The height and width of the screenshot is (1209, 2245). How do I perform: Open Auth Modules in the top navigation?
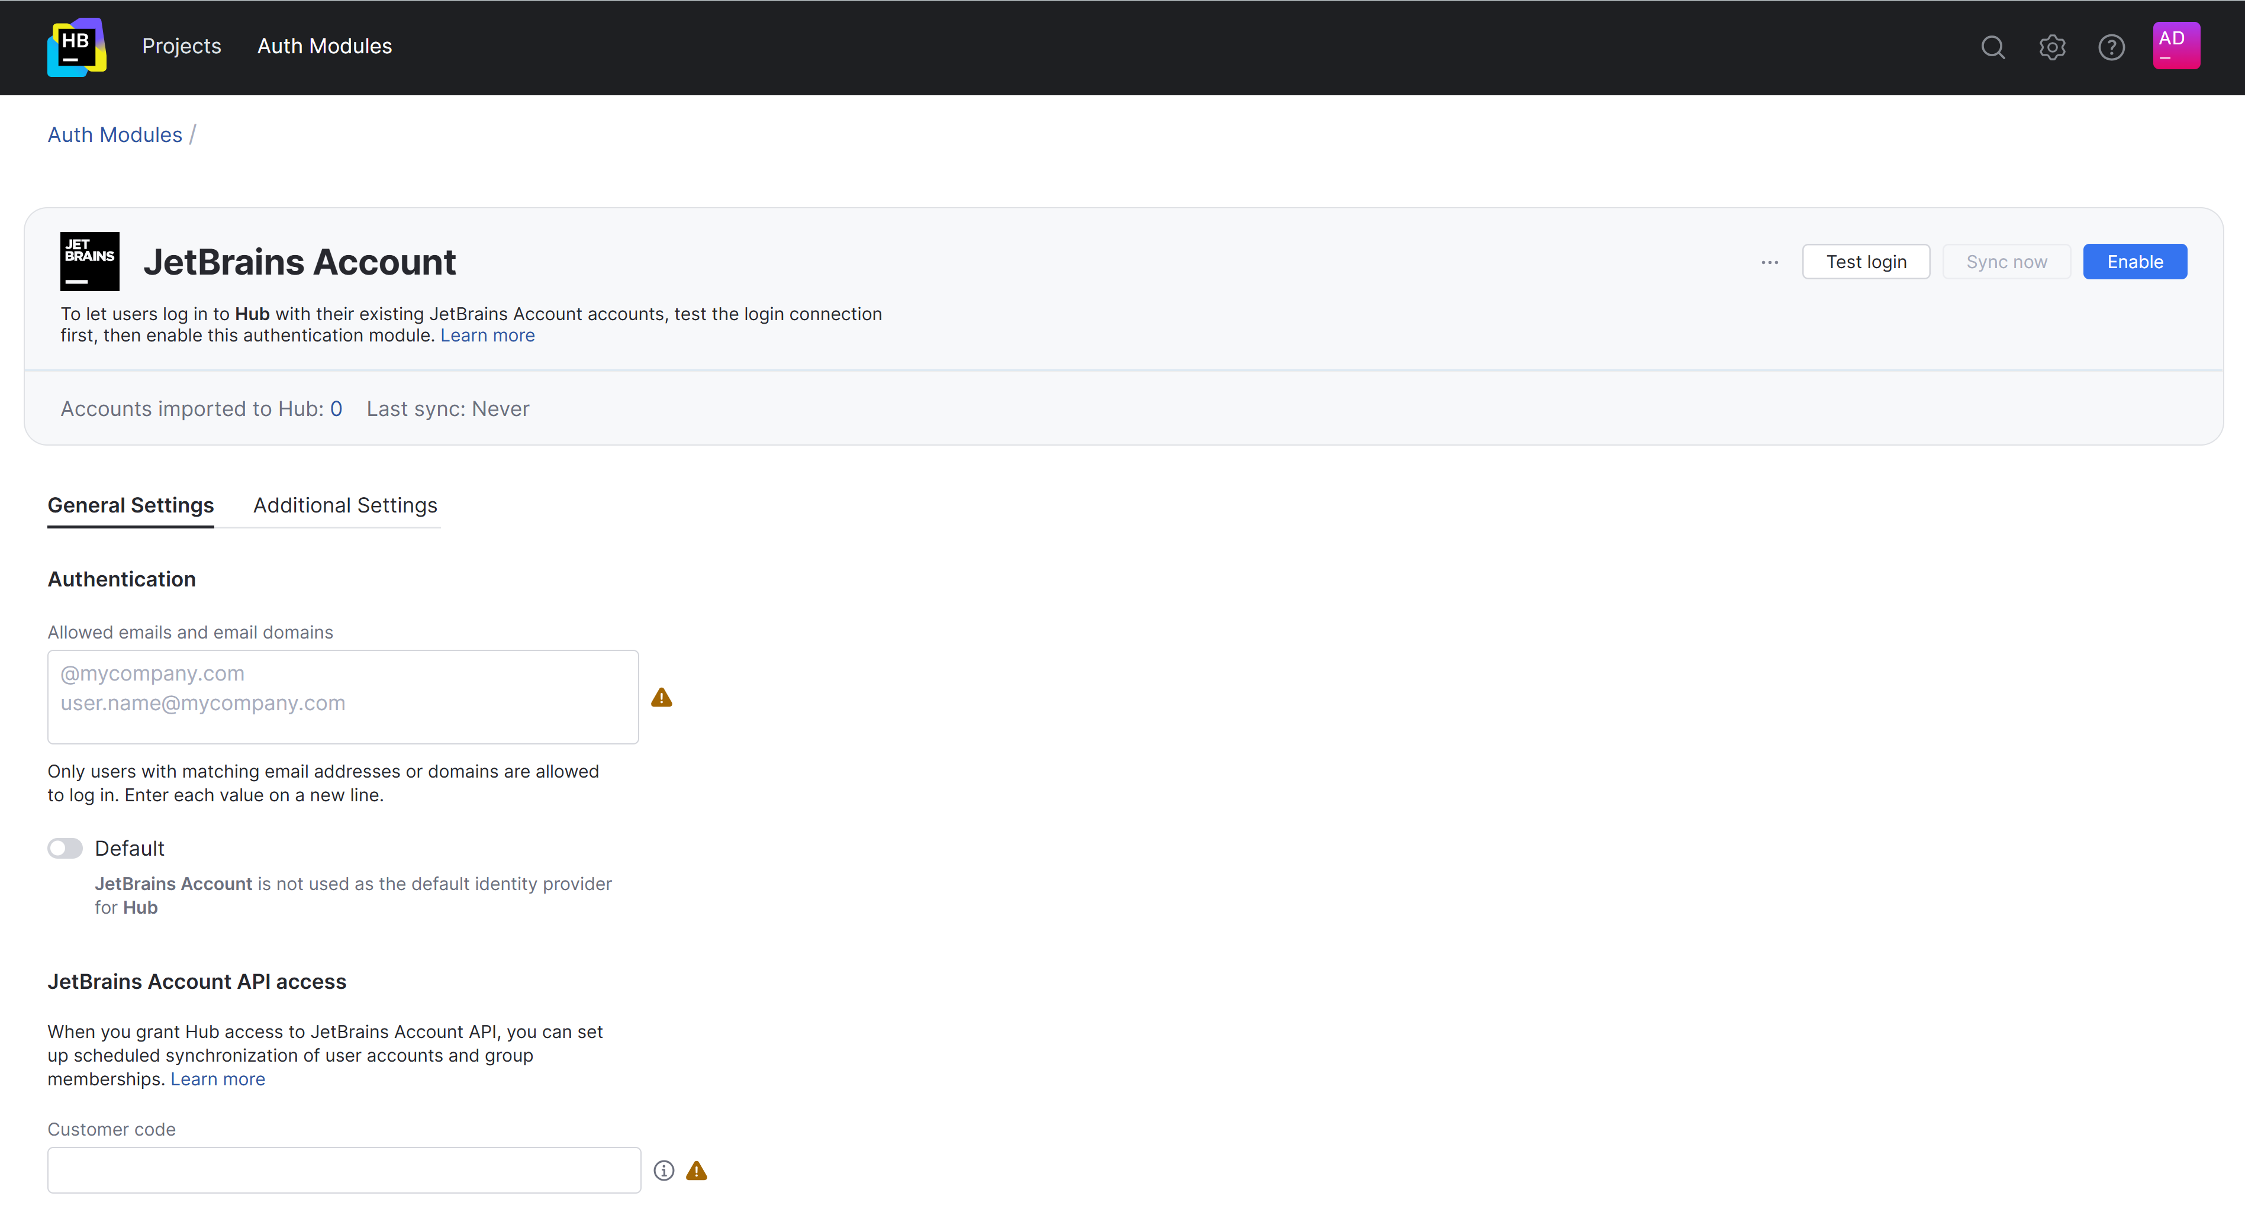point(324,46)
